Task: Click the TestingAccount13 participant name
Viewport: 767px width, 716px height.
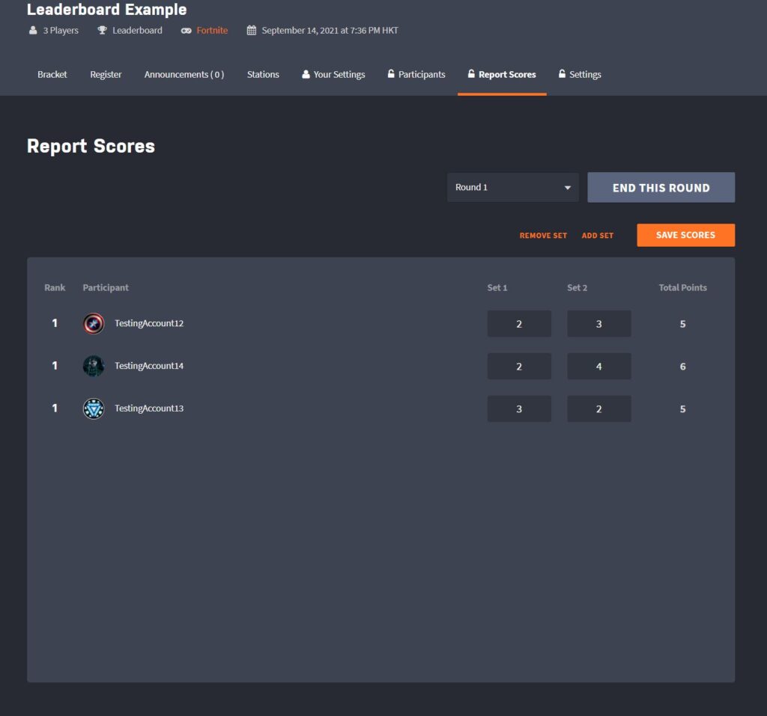Action: 149,408
